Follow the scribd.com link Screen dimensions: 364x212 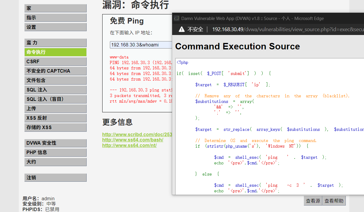point(137,134)
